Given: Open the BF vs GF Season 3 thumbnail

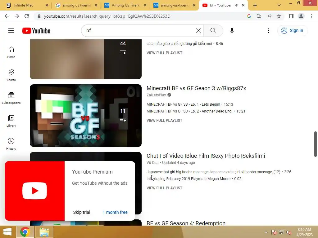Looking at the screenshot, I should click(86, 116).
